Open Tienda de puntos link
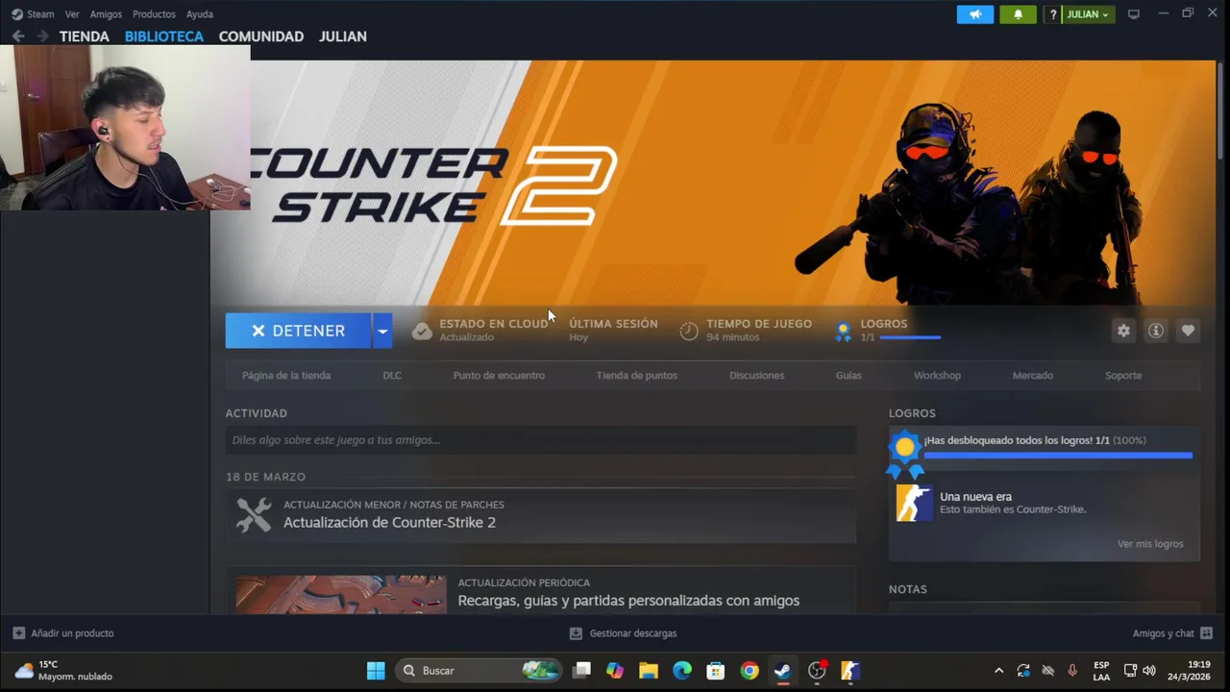Screen dimensions: 1230x692 tap(636, 375)
